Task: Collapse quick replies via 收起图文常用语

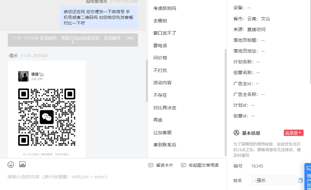Action: tap(200, 165)
